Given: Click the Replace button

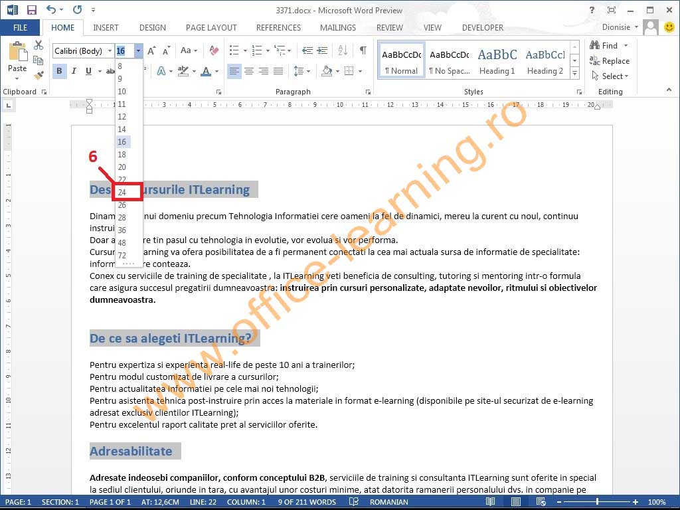Looking at the screenshot, I should [610, 61].
